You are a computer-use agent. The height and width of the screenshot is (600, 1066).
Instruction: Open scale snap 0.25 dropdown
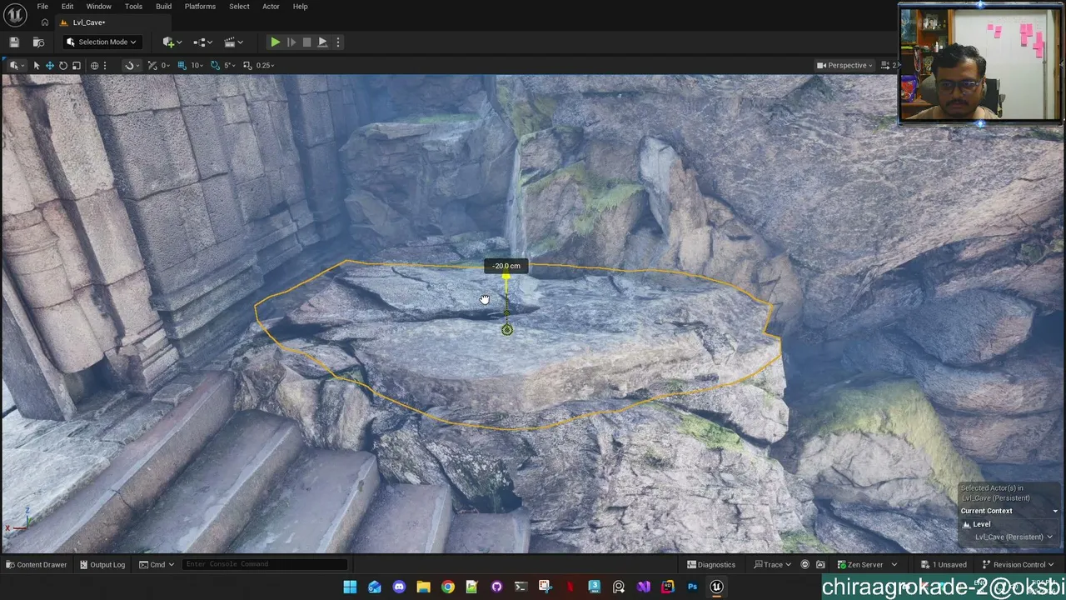point(265,65)
